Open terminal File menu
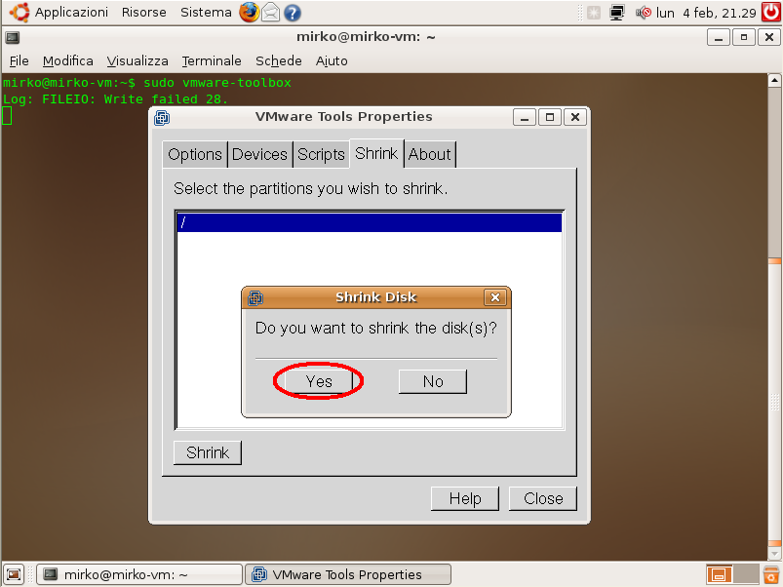Image resolution: width=783 pixels, height=587 pixels. (19, 60)
